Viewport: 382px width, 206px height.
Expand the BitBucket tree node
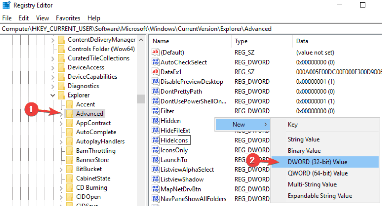(61, 170)
